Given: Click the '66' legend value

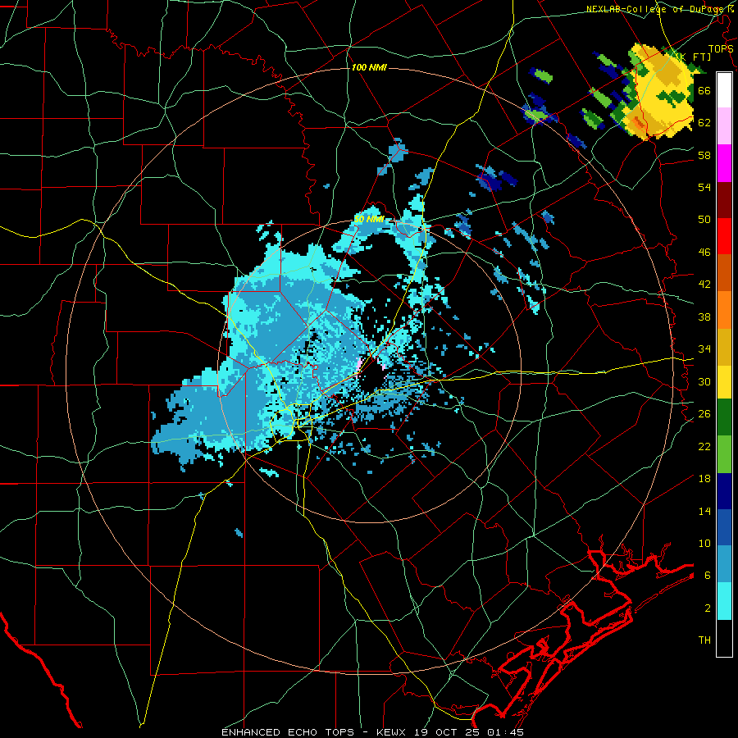Looking at the screenshot, I should (x=704, y=90).
